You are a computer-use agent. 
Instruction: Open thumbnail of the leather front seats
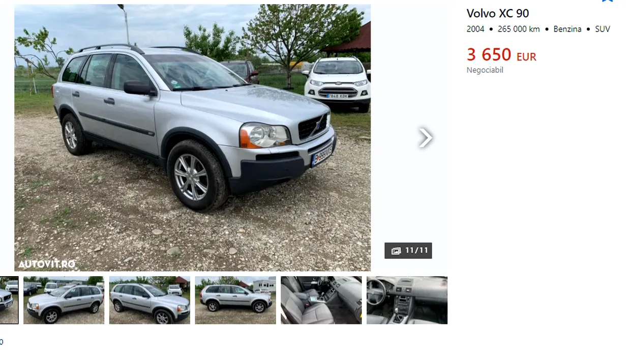321,300
